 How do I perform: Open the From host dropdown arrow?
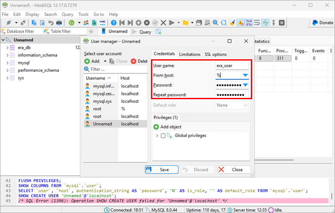click(245, 75)
